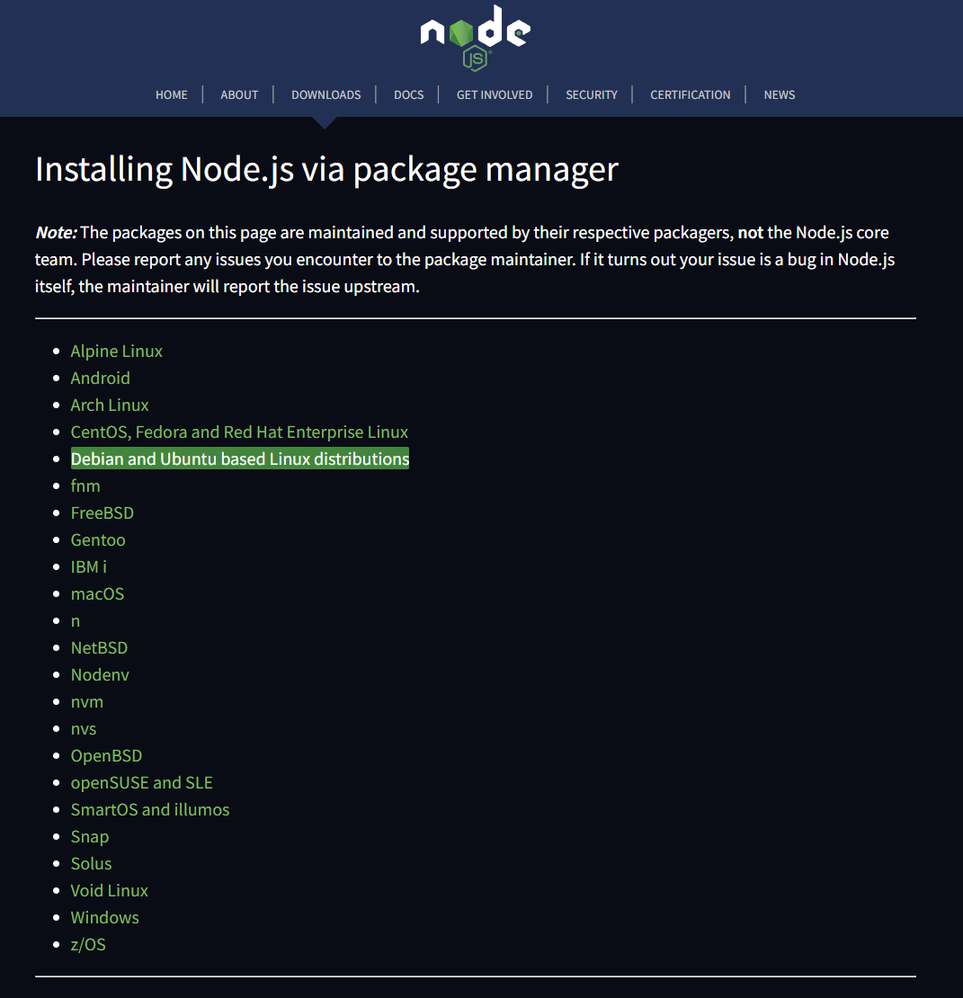Follow the fnm link
Screen dimensions: 963x998
point(85,486)
